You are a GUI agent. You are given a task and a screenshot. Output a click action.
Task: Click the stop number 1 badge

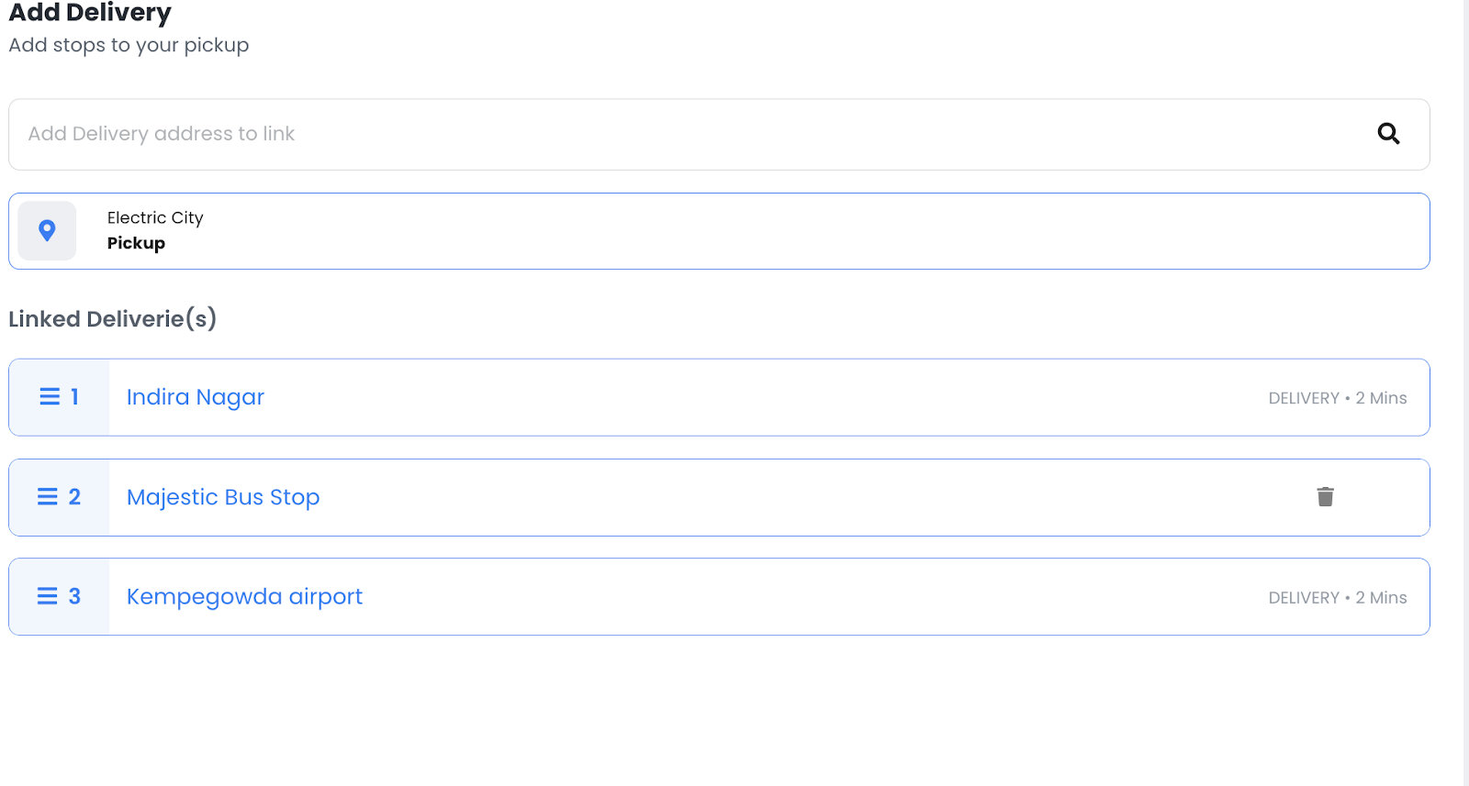tap(75, 396)
